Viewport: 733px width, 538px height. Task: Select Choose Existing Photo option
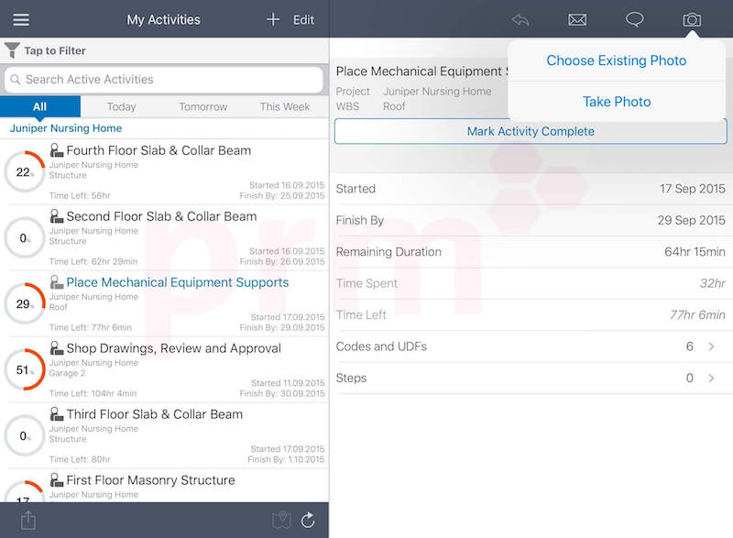pos(616,60)
